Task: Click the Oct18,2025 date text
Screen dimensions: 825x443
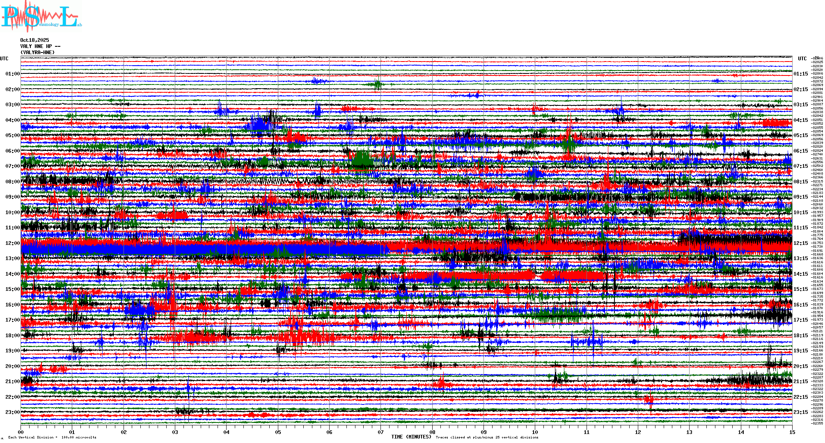Action: pos(34,40)
